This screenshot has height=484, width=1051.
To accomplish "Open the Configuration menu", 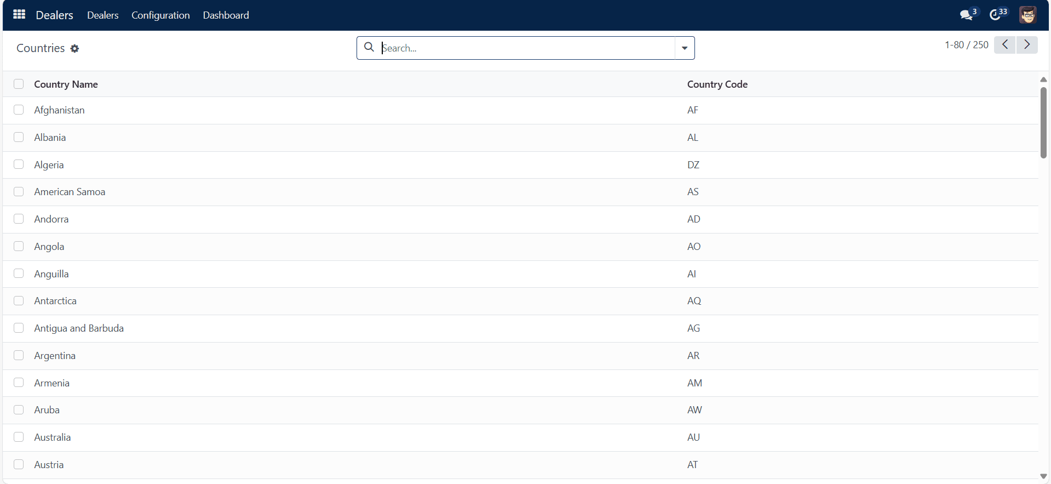I will pyautogui.click(x=160, y=15).
